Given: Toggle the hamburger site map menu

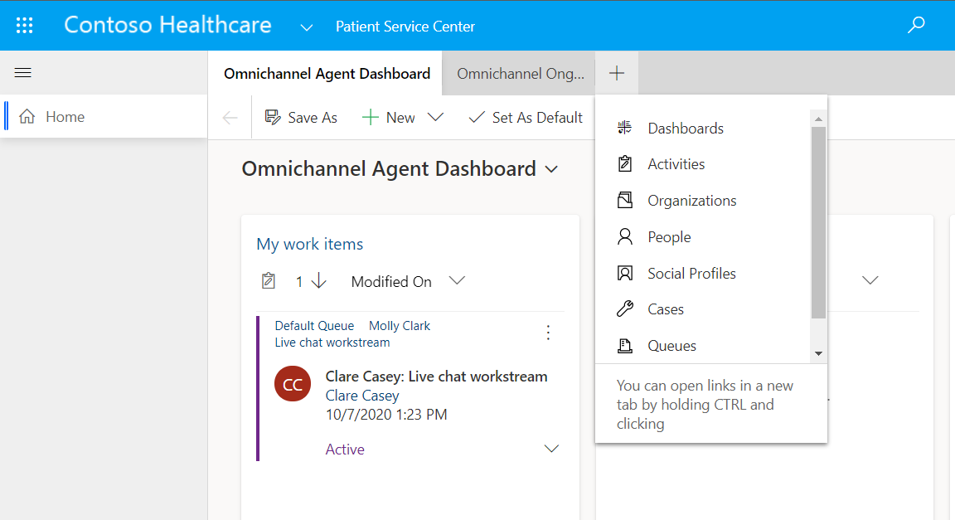Looking at the screenshot, I should pyautogui.click(x=23, y=73).
